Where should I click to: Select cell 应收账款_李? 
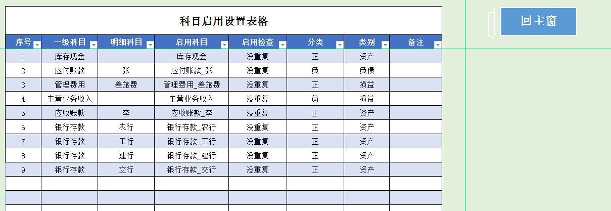coord(192,113)
